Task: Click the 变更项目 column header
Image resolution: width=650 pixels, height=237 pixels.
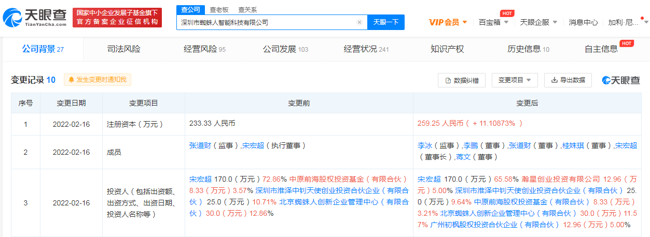Action: click(x=144, y=103)
